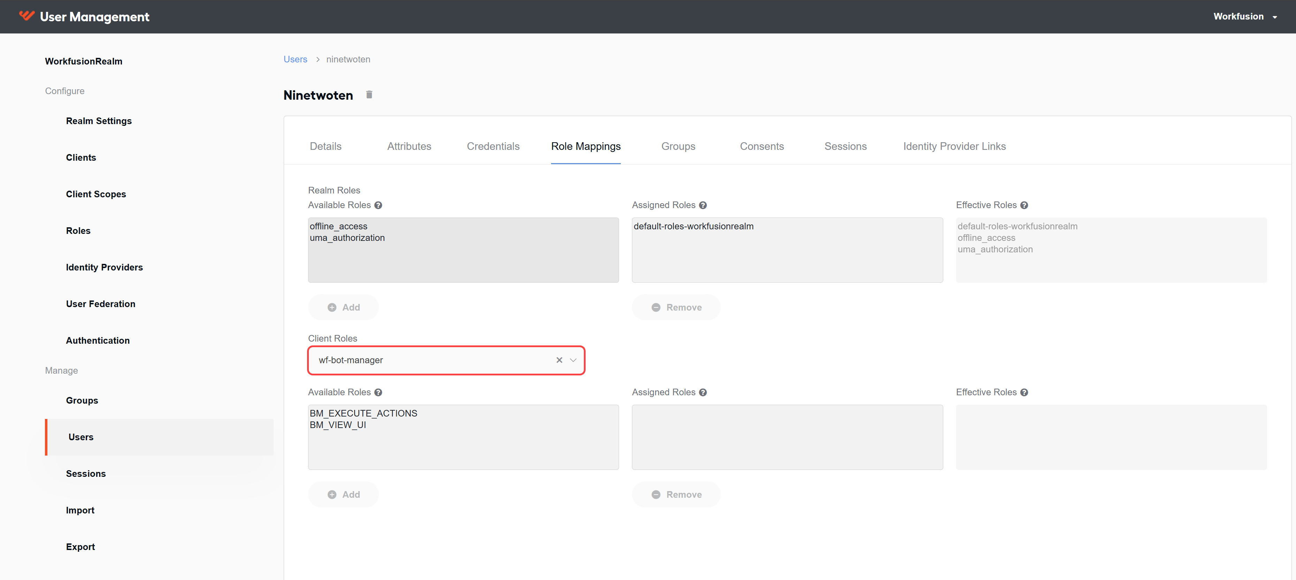Click Add under Realm Roles
1296x580 pixels.
(x=343, y=307)
